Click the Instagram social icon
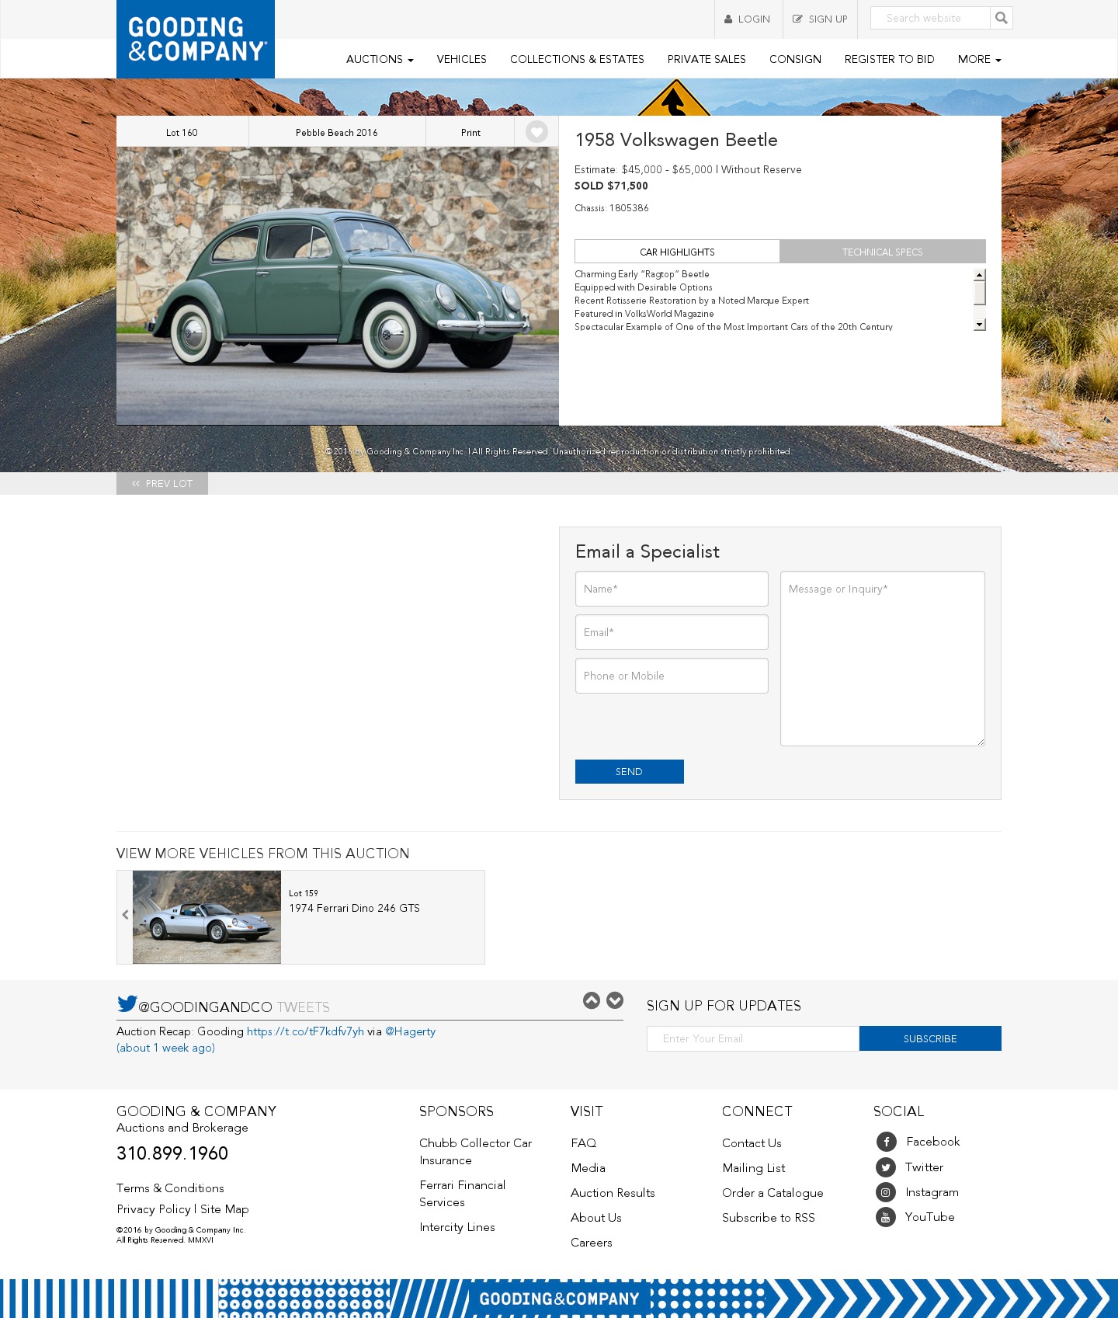 886,1192
